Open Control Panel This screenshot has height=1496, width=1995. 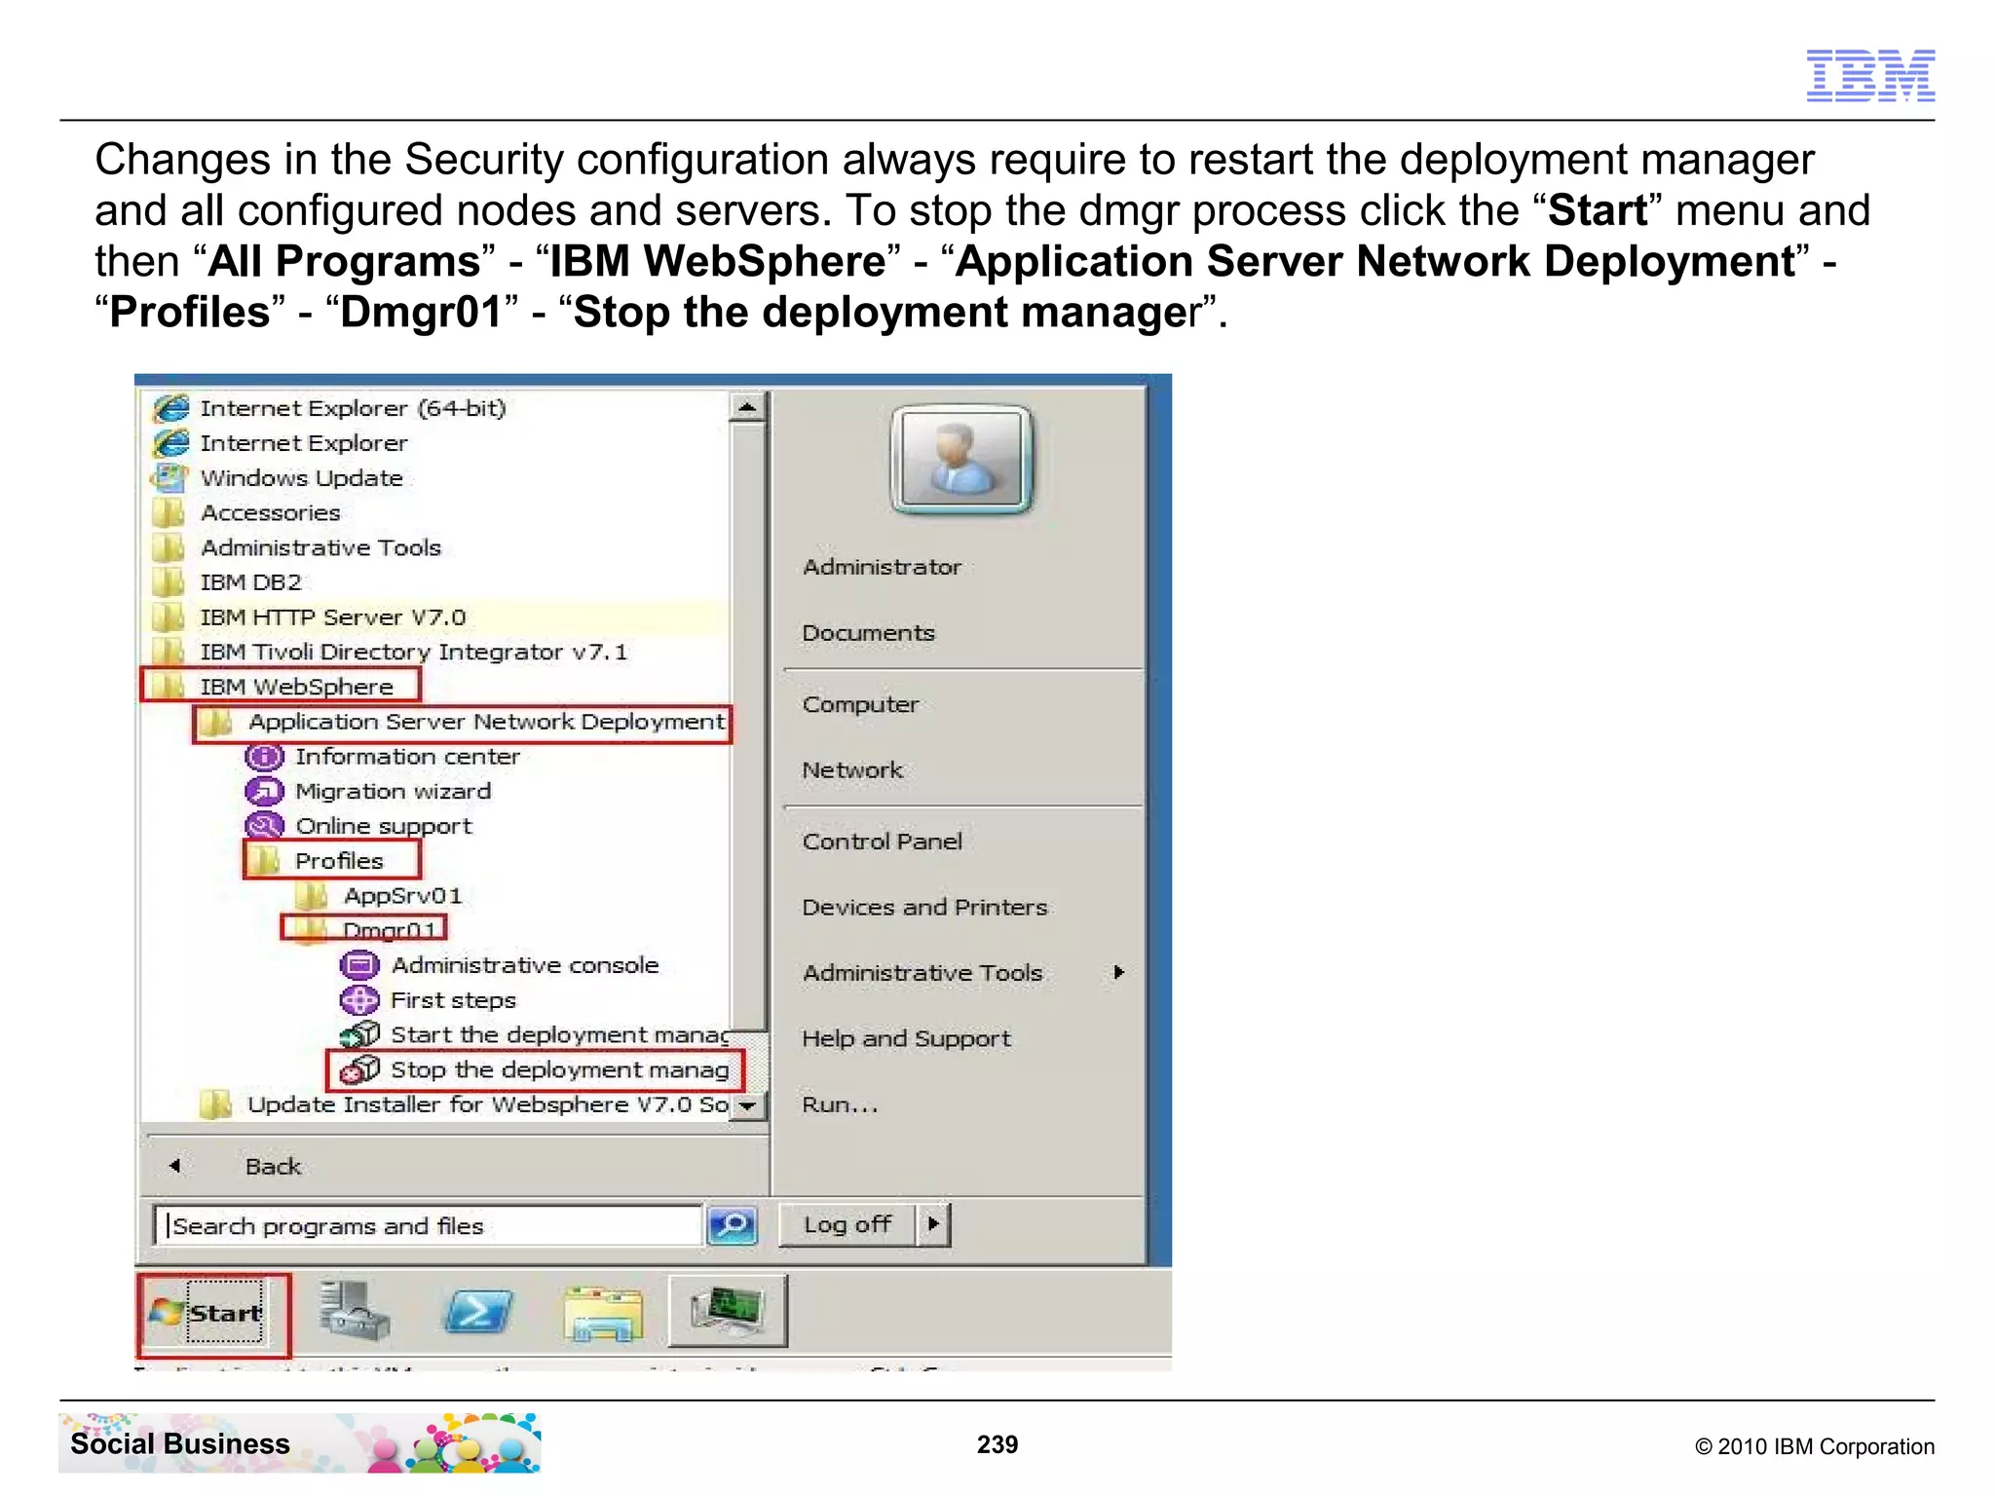pyautogui.click(x=882, y=841)
